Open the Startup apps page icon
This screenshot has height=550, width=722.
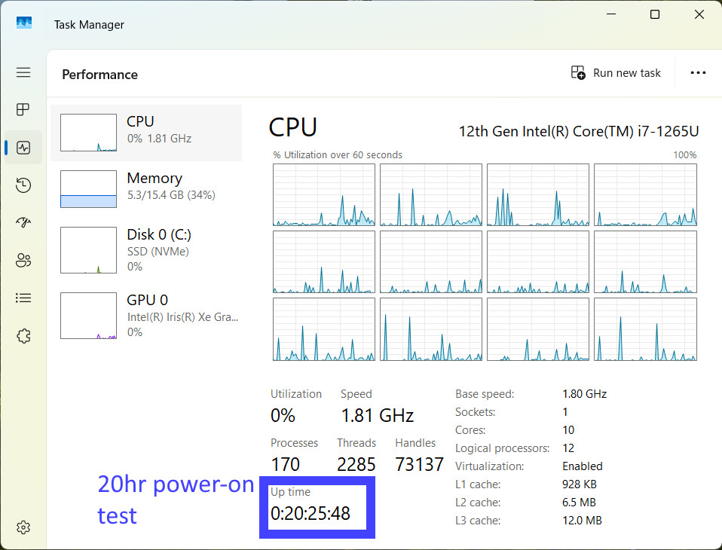(23, 223)
